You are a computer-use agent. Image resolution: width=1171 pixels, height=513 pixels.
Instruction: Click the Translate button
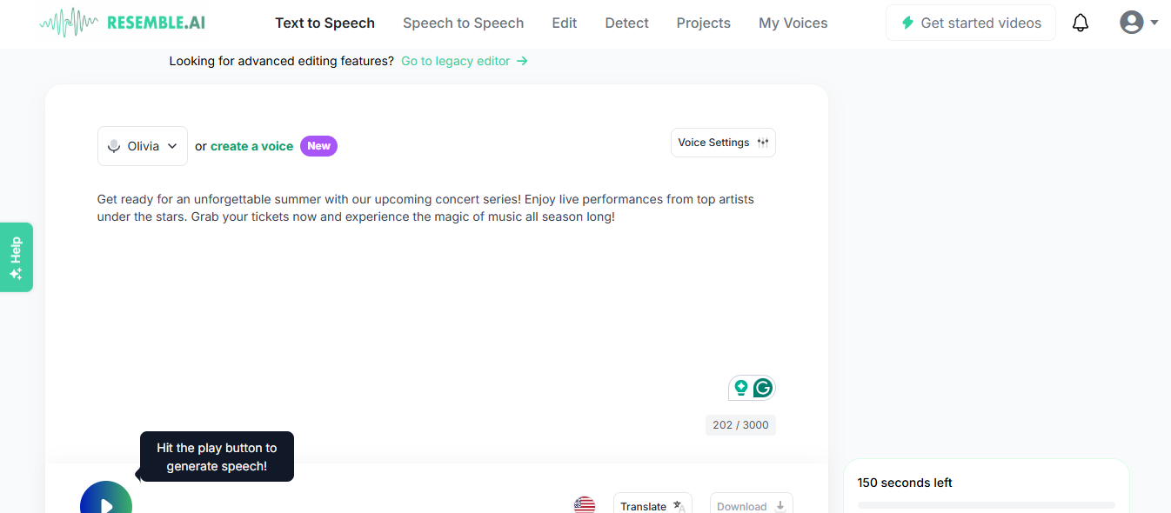pyautogui.click(x=652, y=506)
